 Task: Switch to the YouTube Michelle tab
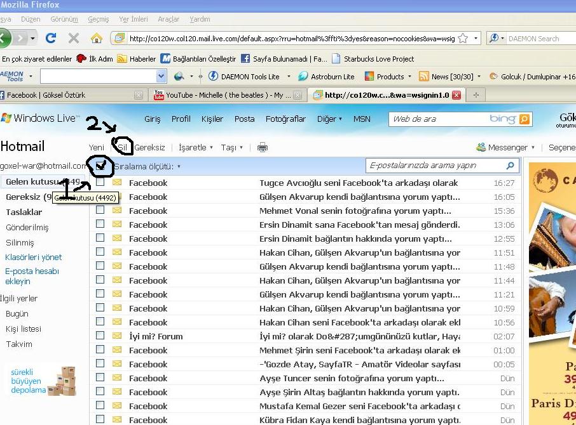[228, 95]
